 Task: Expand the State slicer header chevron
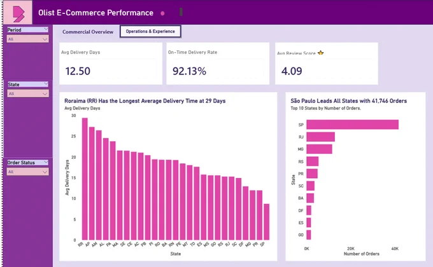pyautogui.click(x=46, y=84)
